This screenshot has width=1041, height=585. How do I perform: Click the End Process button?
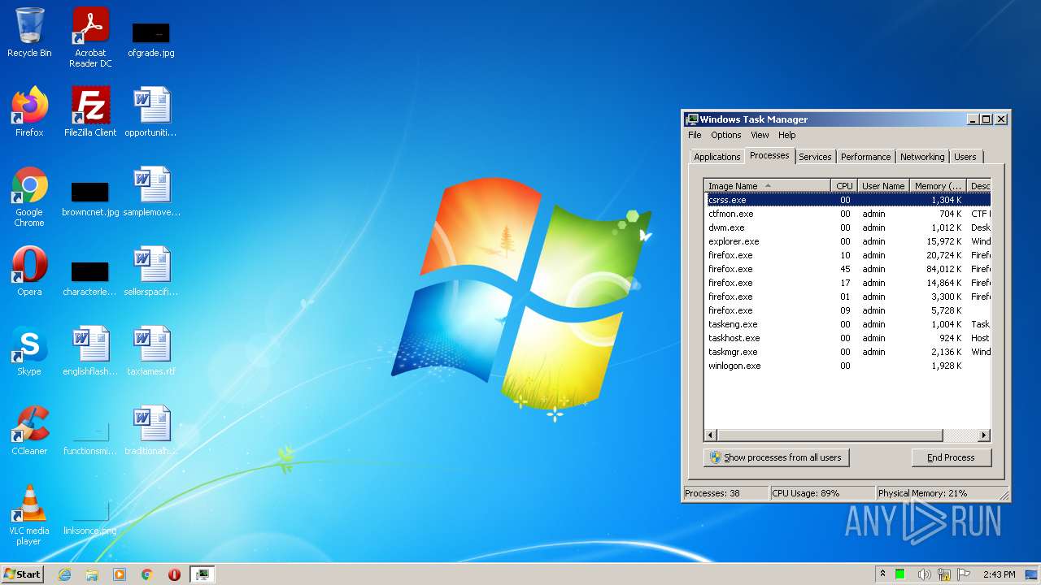click(x=951, y=457)
